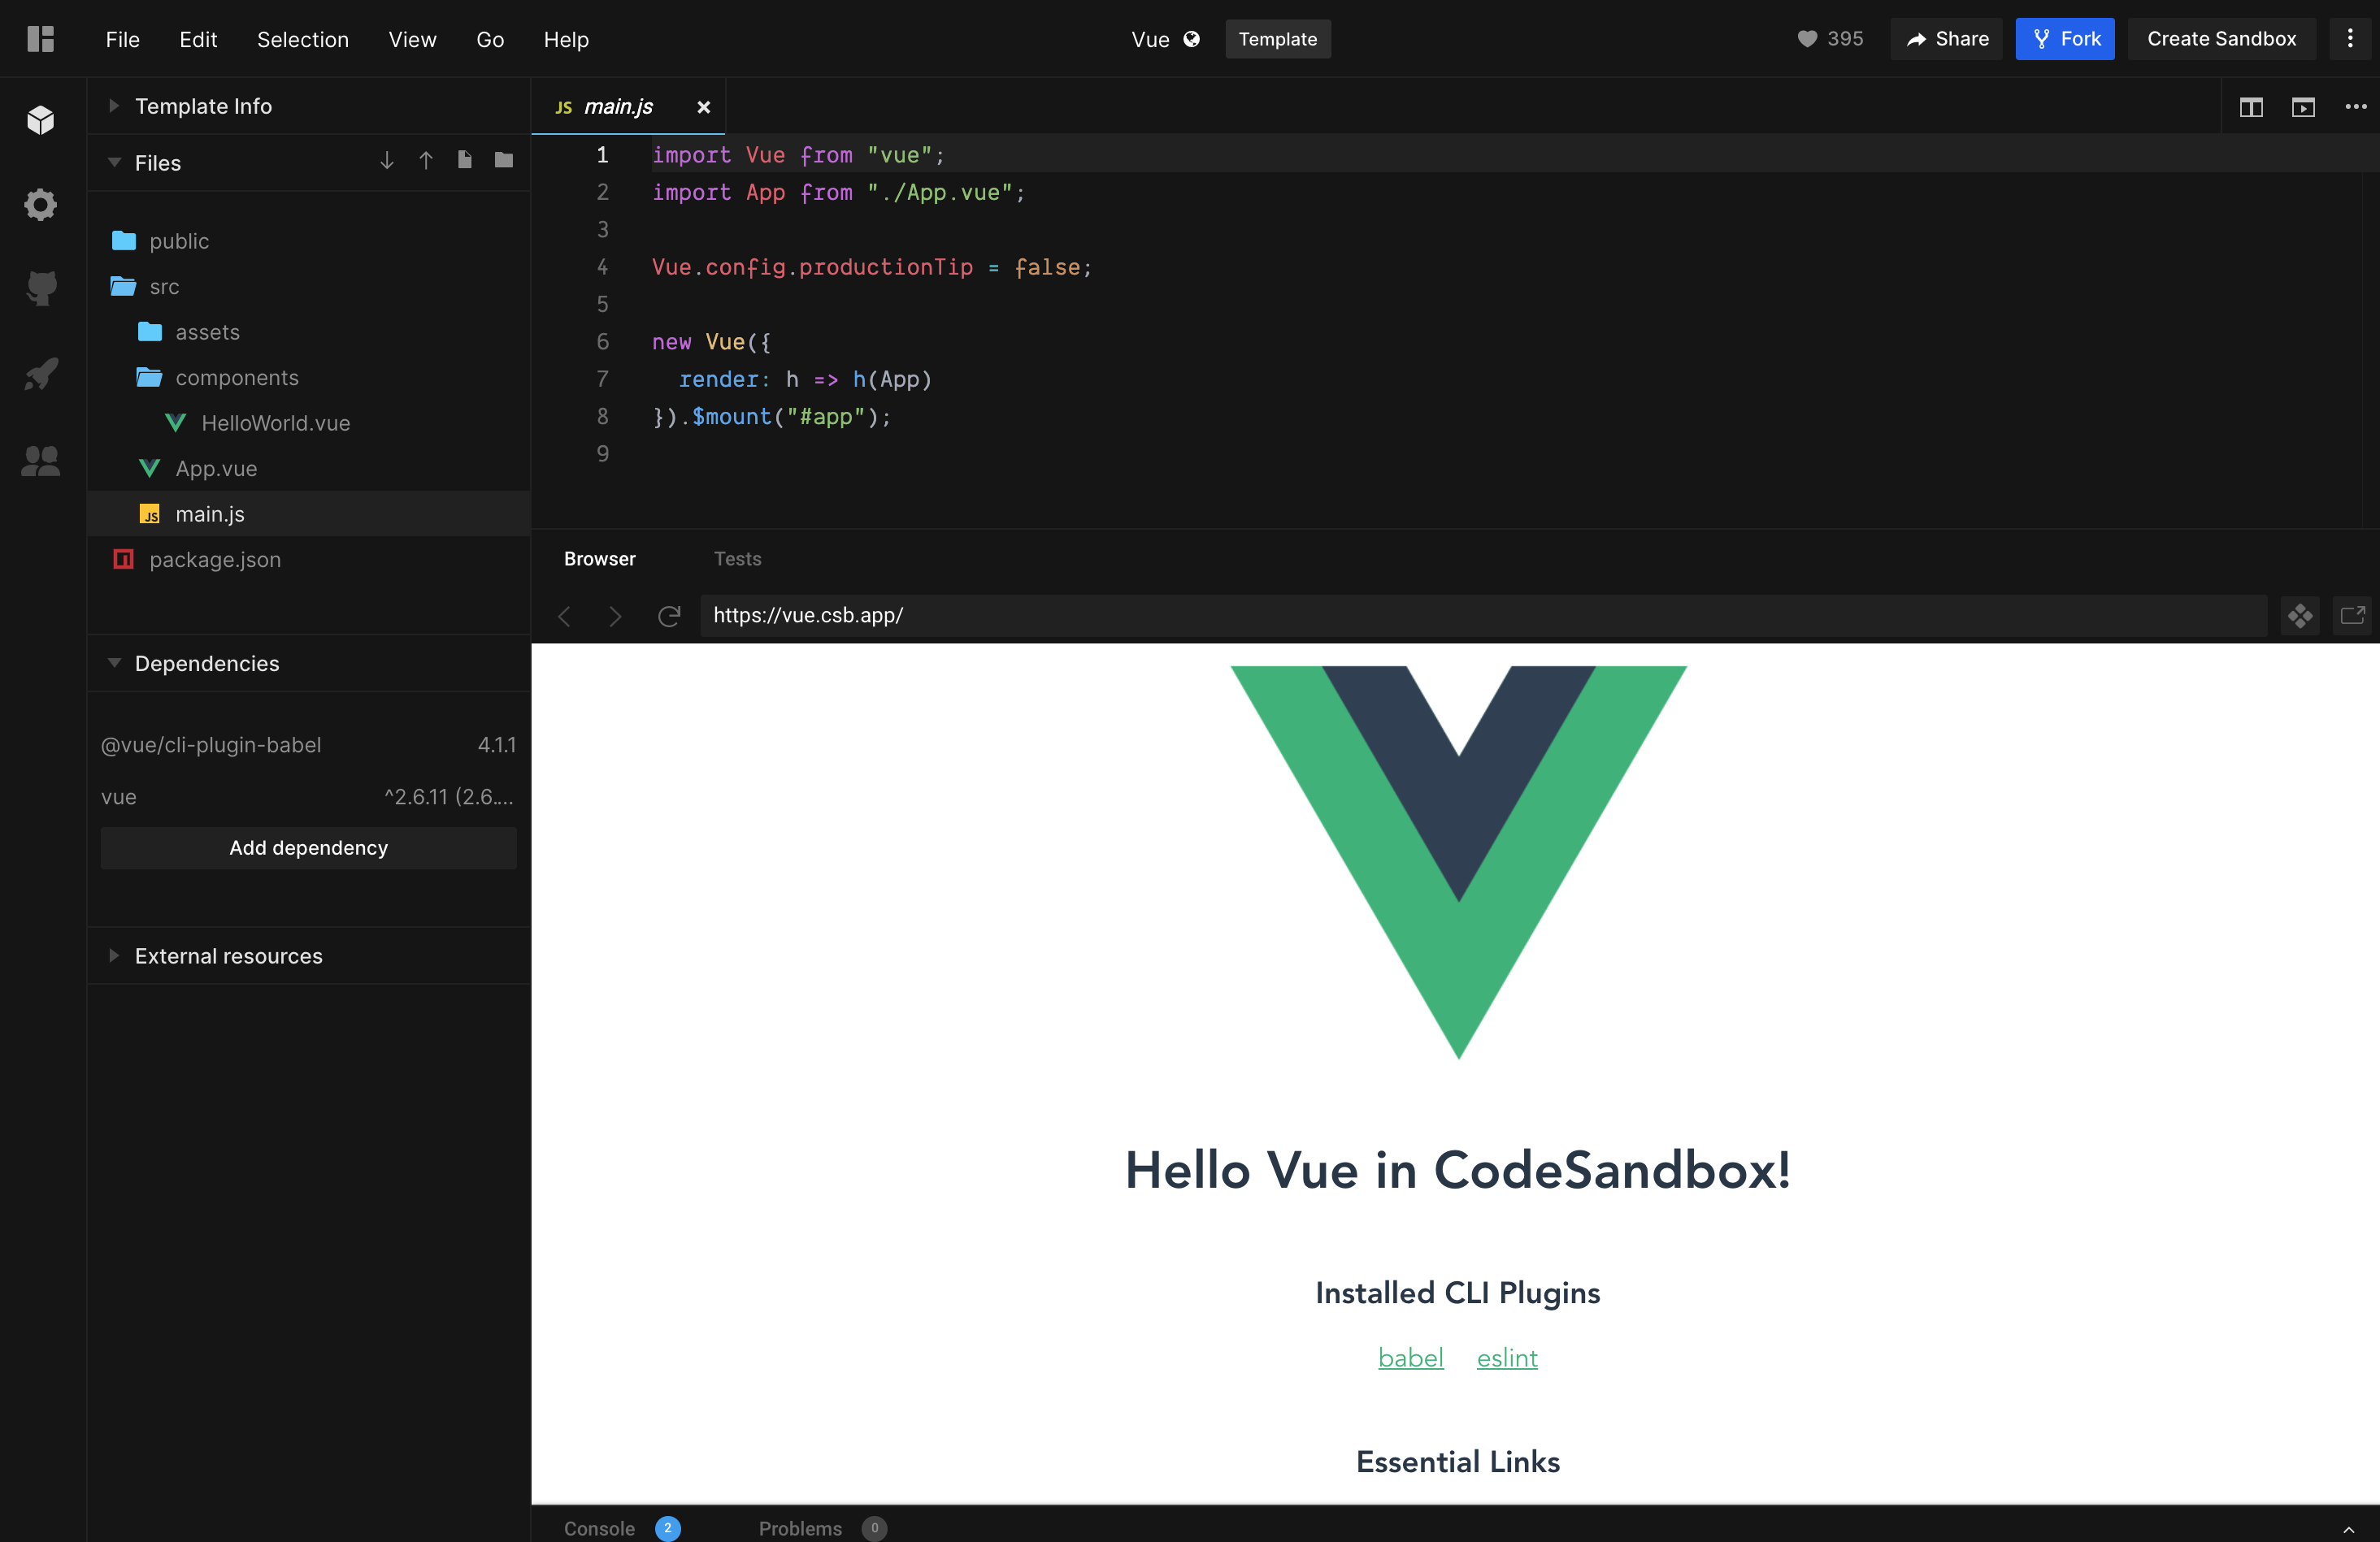
Task: Click line number 4 in the gutter
Action: [x=603, y=266]
